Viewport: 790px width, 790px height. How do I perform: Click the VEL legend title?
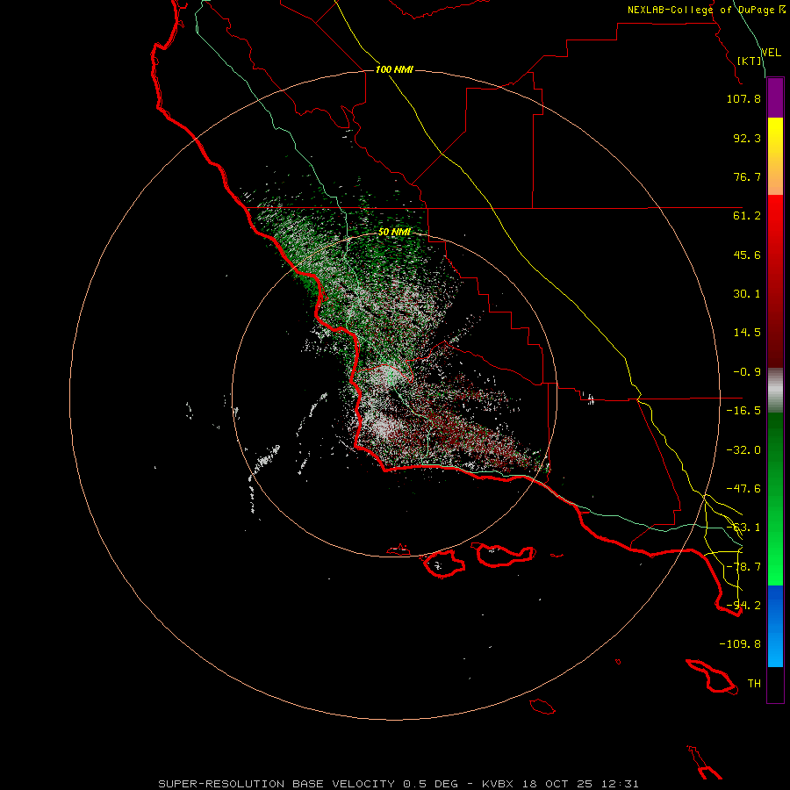(x=771, y=52)
